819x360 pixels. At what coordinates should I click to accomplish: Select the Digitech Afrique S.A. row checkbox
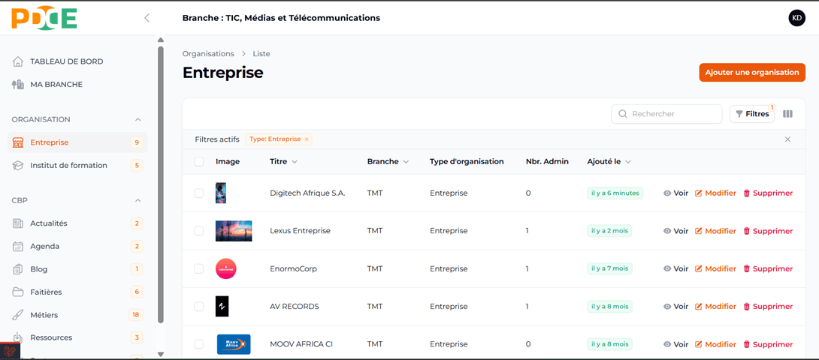pos(199,193)
